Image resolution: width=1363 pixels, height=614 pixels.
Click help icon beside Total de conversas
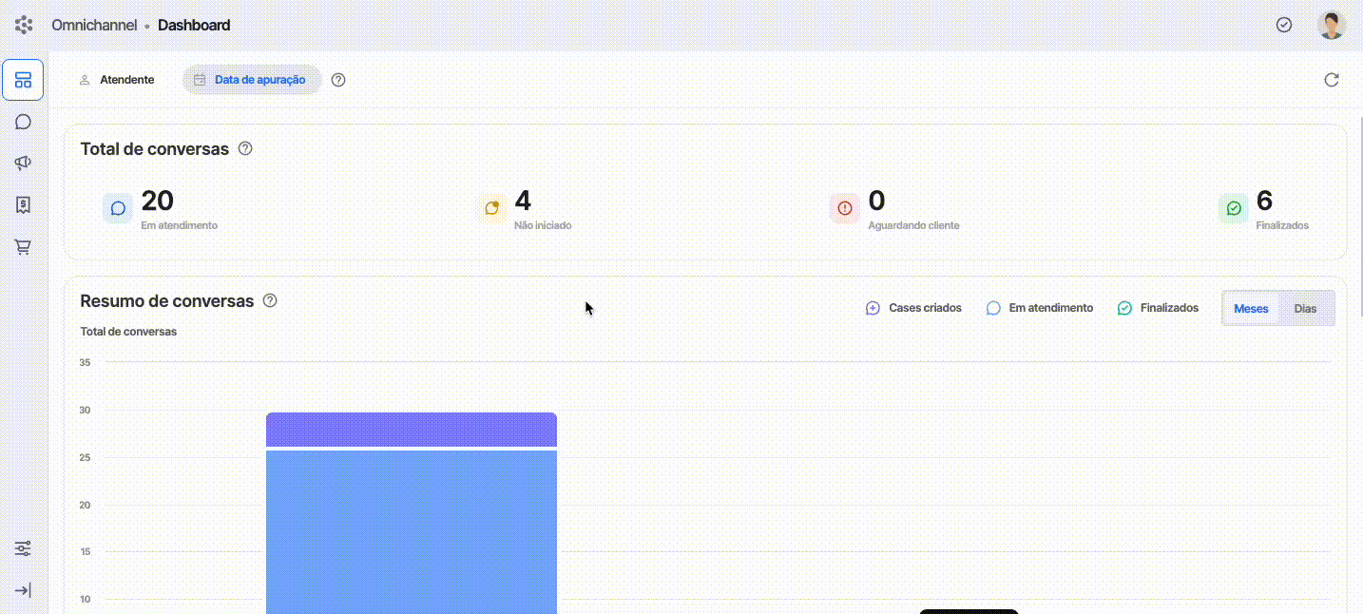tap(245, 148)
